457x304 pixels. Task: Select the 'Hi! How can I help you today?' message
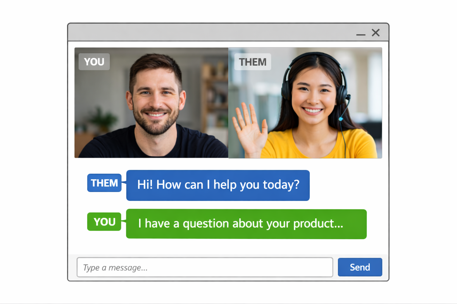click(218, 185)
